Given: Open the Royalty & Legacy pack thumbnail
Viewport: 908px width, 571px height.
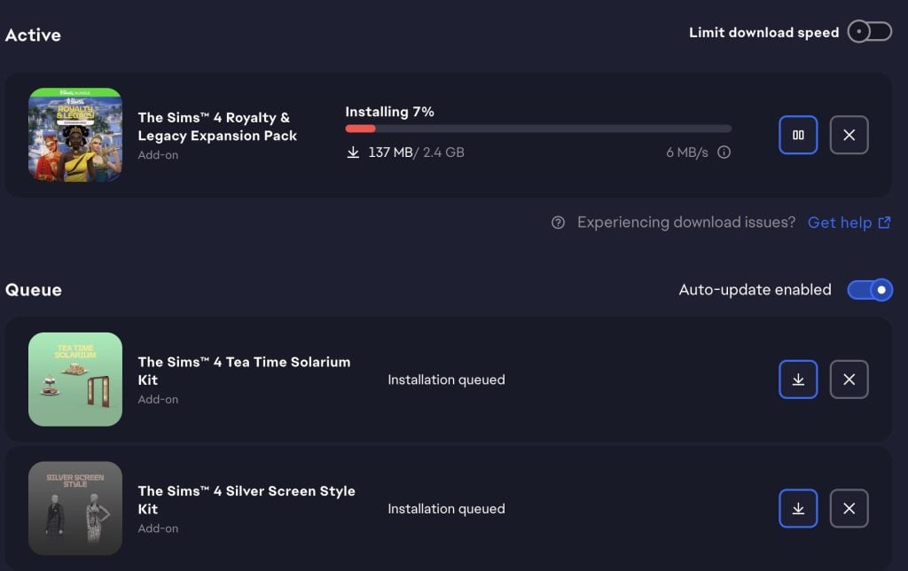Looking at the screenshot, I should click(x=75, y=135).
